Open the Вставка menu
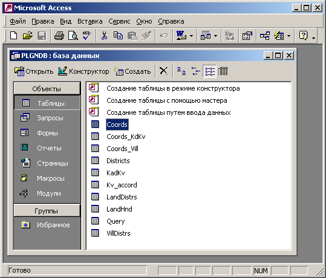Viewport: 326px width, 278px height. (x=90, y=21)
